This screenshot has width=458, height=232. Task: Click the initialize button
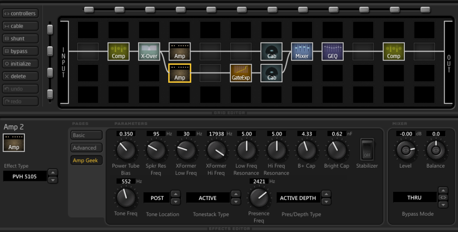point(21,64)
